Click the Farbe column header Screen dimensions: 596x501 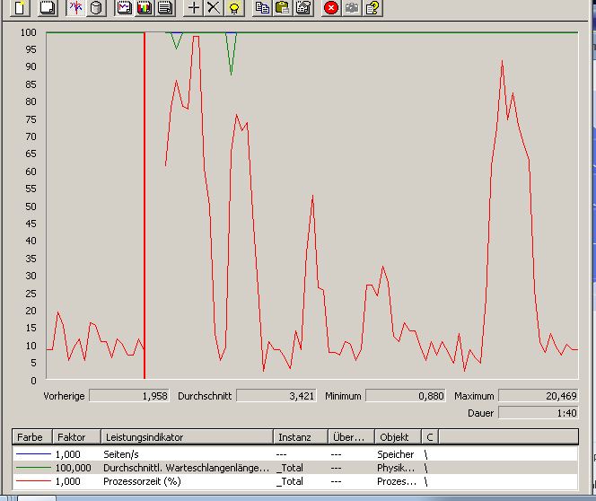click(x=32, y=437)
